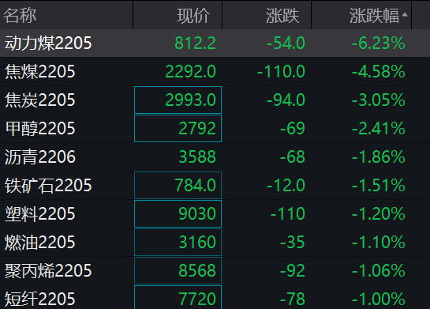Image resolution: width=430 pixels, height=309 pixels.
Task: Click the boxed price 8568
Action: (178, 270)
